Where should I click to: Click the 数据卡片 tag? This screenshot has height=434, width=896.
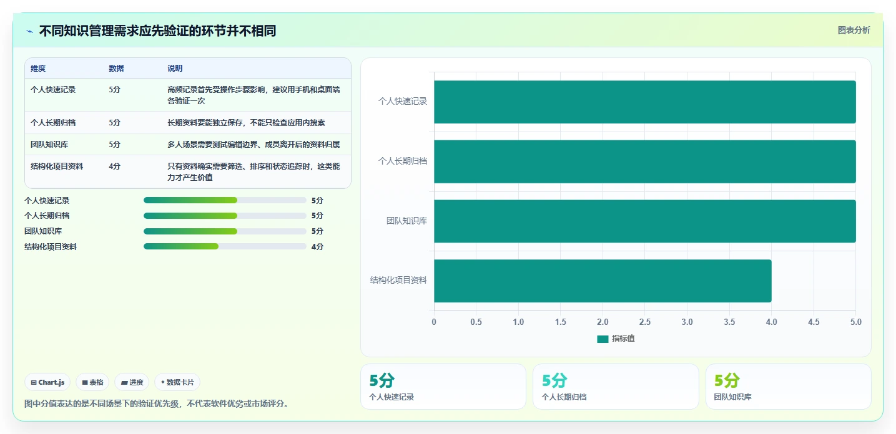click(x=177, y=382)
